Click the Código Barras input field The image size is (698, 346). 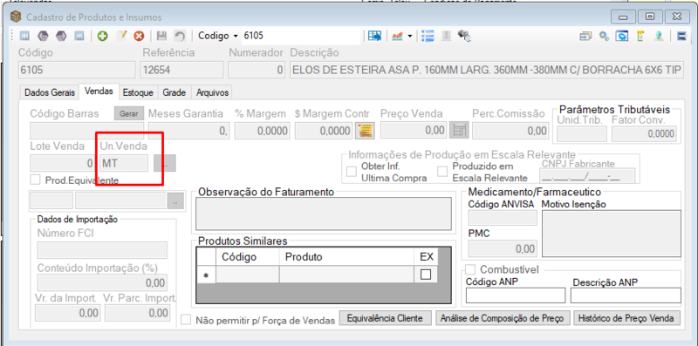(86, 131)
